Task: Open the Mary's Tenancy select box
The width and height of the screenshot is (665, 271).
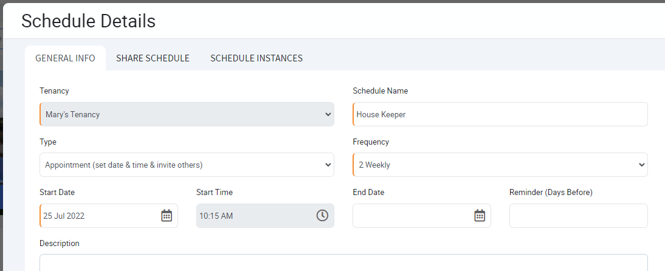Action: click(187, 114)
